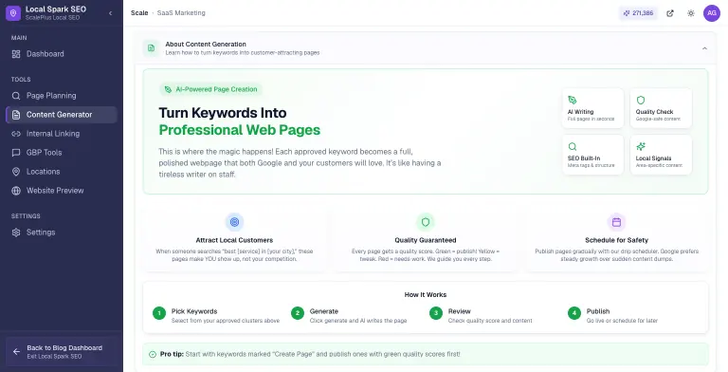The width and height of the screenshot is (728, 372).
Task: Open Locations page
Action: point(62,172)
